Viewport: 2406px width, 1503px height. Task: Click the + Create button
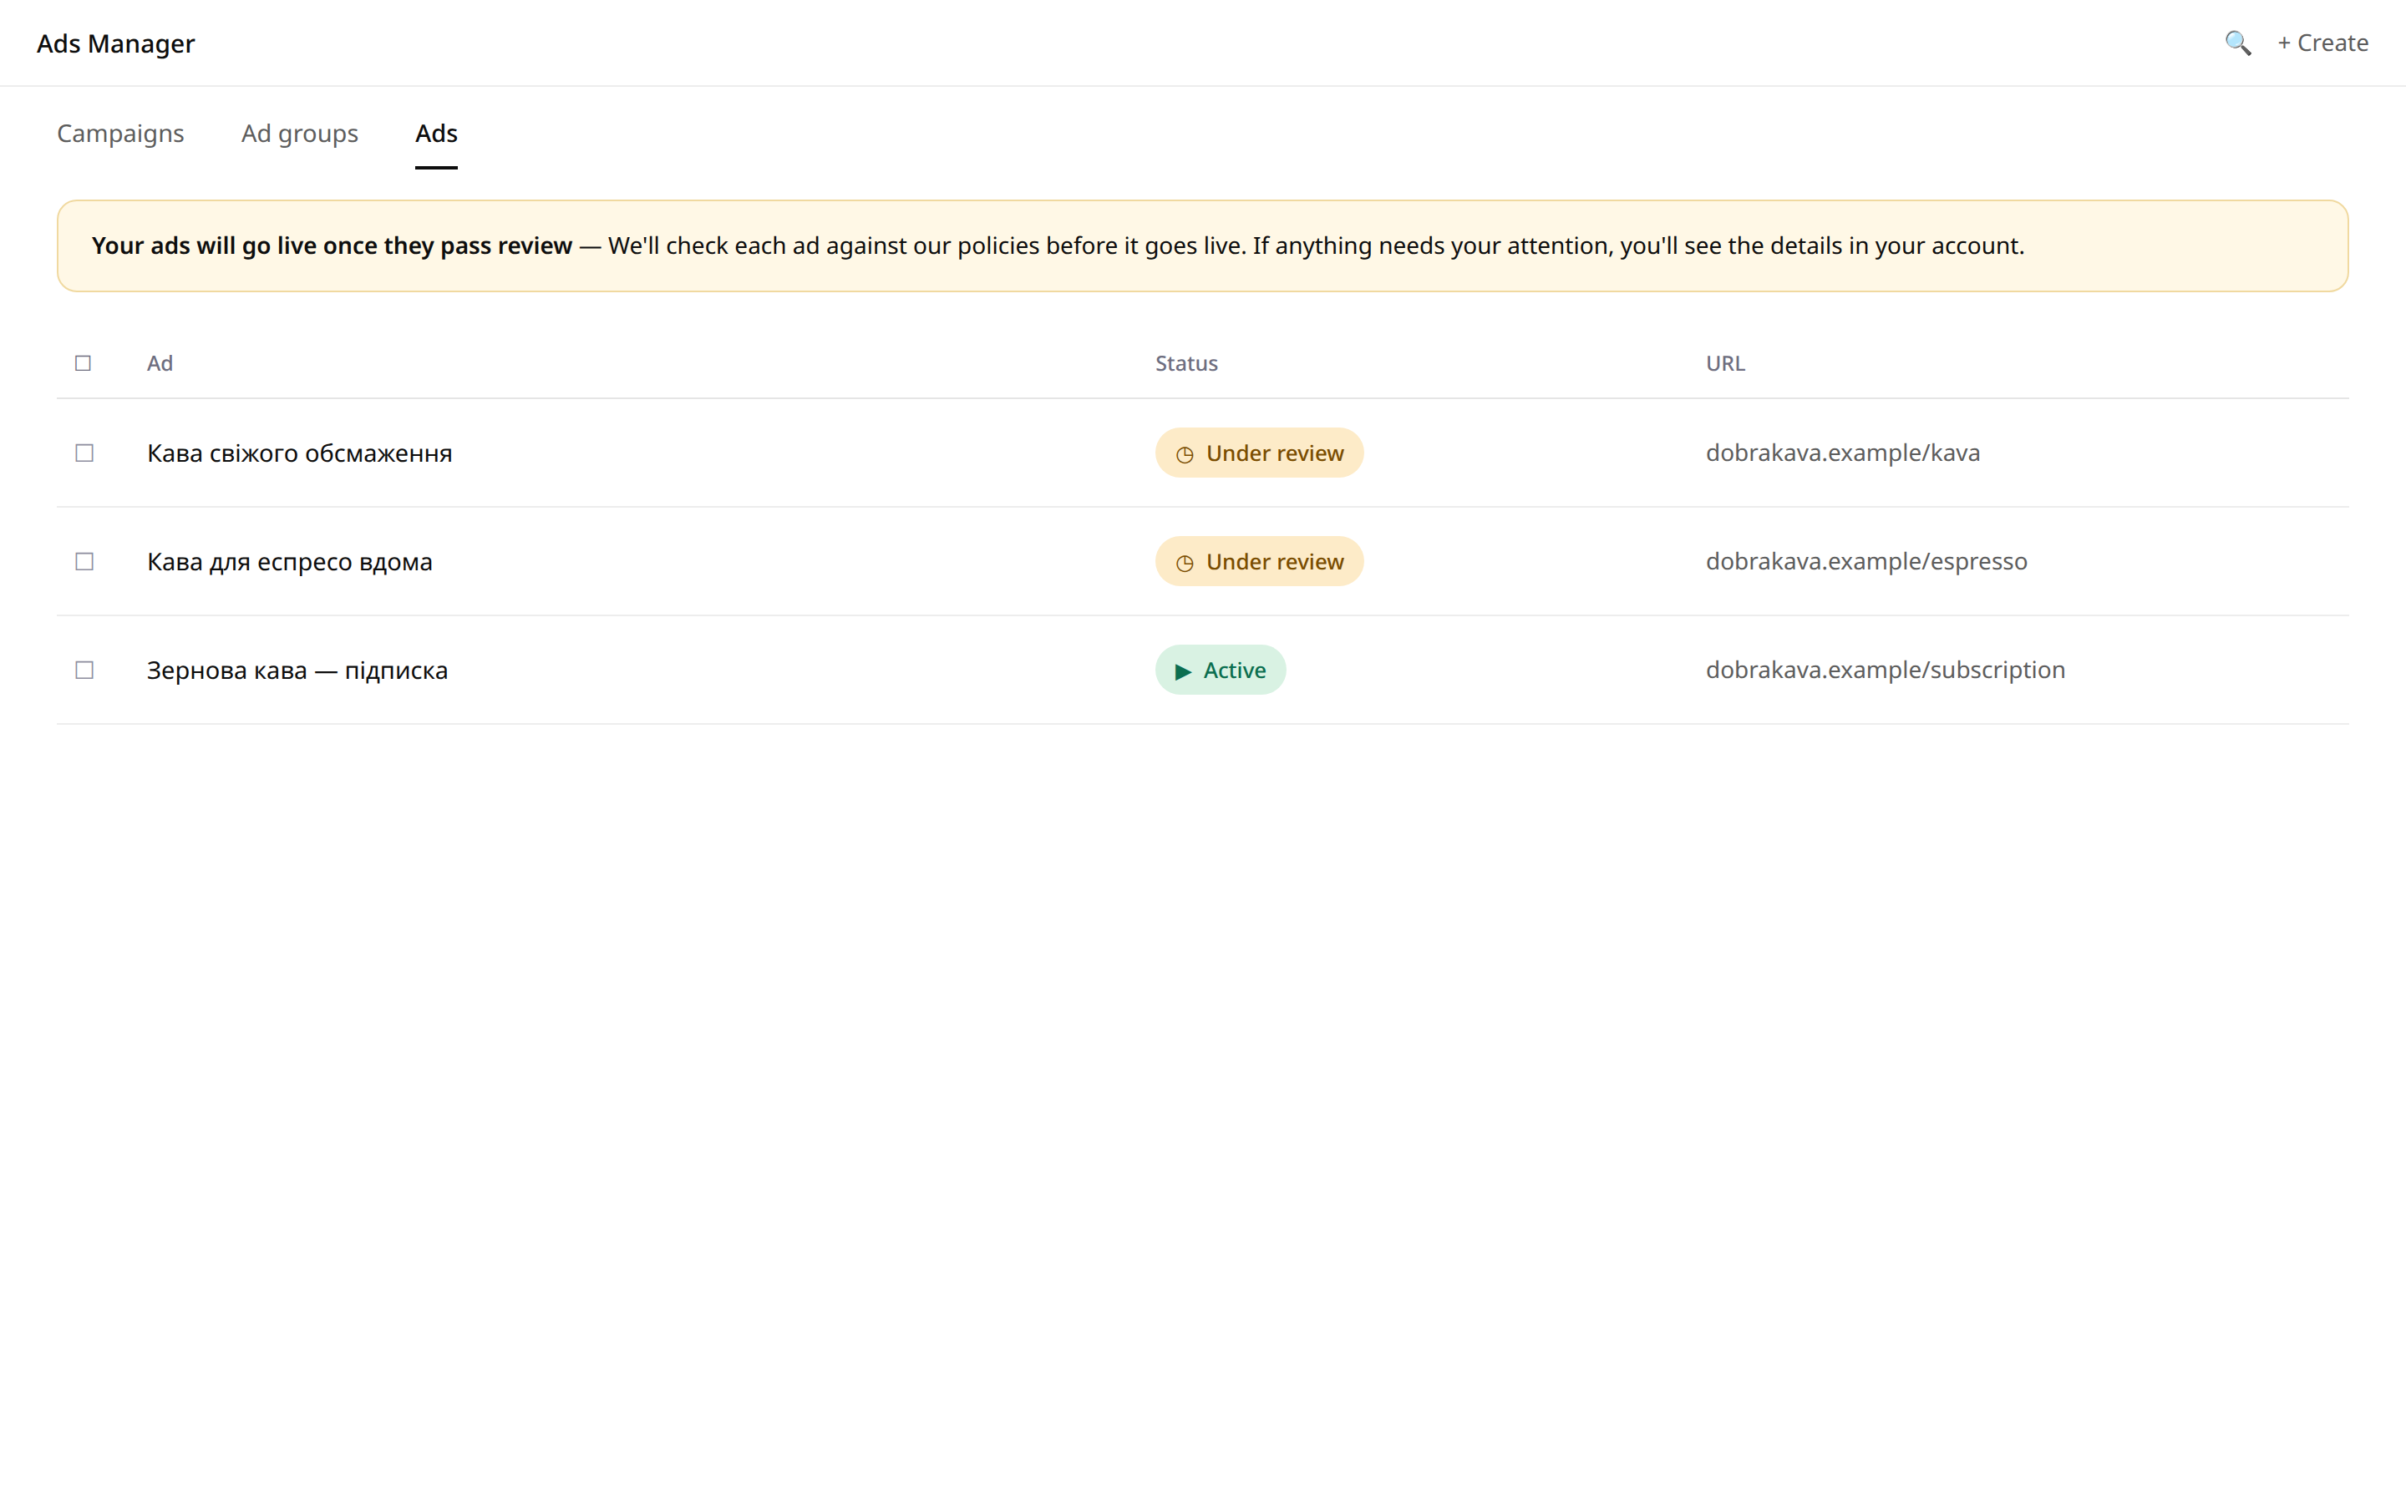click(2322, 43)
